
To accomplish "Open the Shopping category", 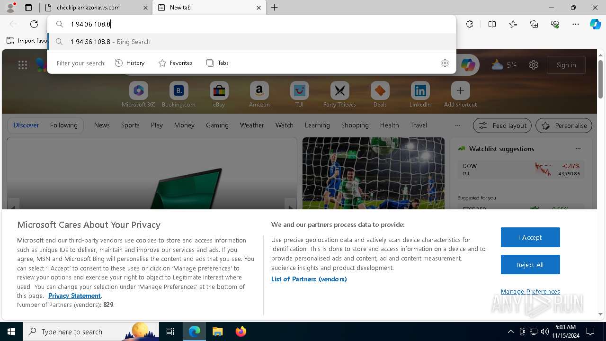I will point(355,125).
